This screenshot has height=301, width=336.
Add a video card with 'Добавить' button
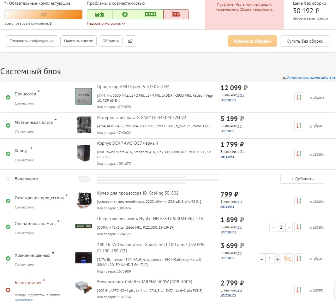[x=302, y=179]
